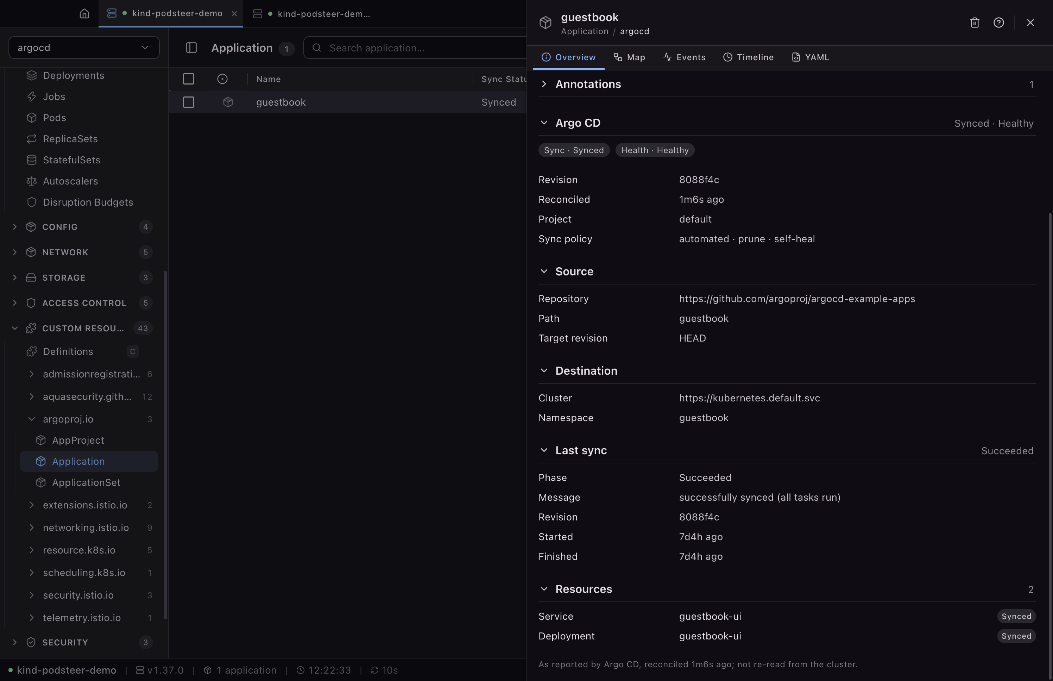Click the status circle column header icon
Screen dimensions: 1053x681
(222, 79)
